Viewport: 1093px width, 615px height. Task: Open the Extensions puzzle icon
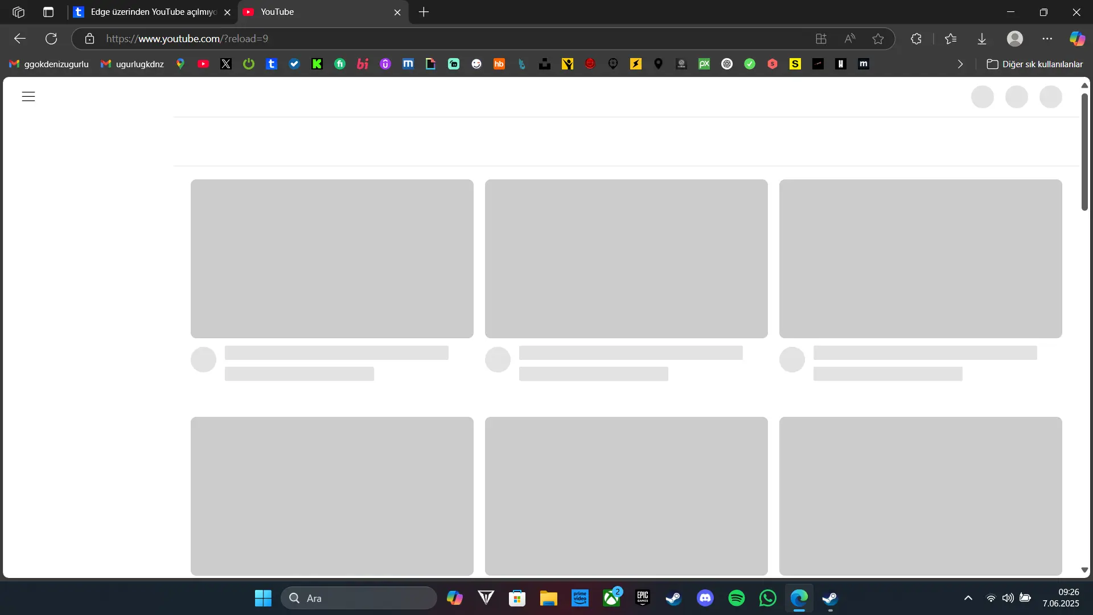pyautogui.click(x=916, y=39)
